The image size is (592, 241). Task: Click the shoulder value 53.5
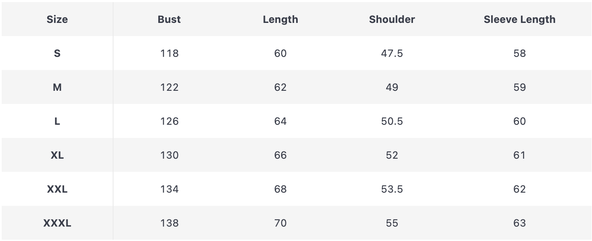(x=392, y=189)
